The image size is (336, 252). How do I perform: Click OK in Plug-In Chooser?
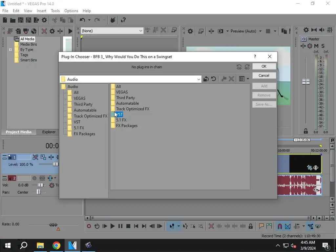pos(264,66)
